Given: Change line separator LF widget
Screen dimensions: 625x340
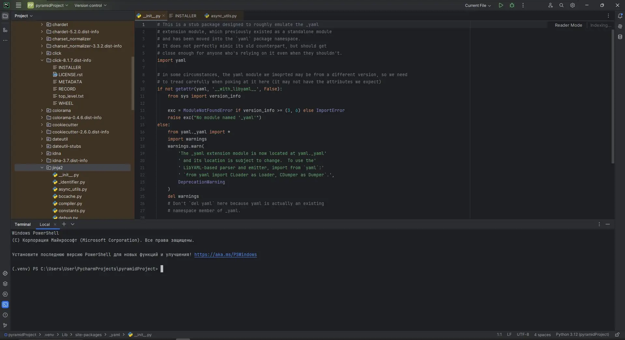Looking at the screenshot, I should click(509, 334).
